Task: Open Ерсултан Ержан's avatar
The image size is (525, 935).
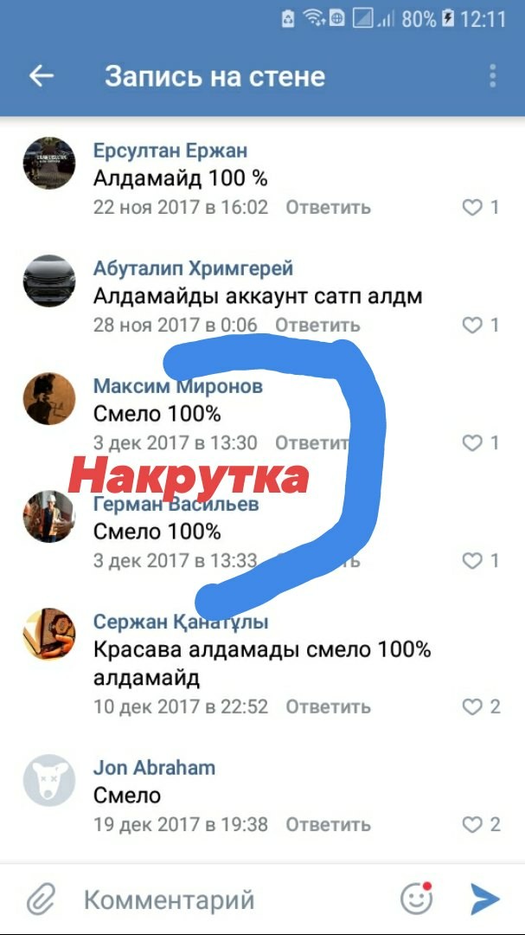Action: [x=48, y=163]
